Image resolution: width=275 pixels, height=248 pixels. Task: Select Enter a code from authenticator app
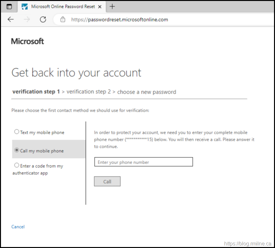point(17,166)
